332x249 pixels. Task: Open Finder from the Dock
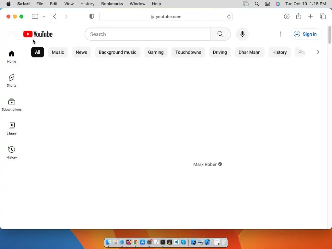(108, 242)
